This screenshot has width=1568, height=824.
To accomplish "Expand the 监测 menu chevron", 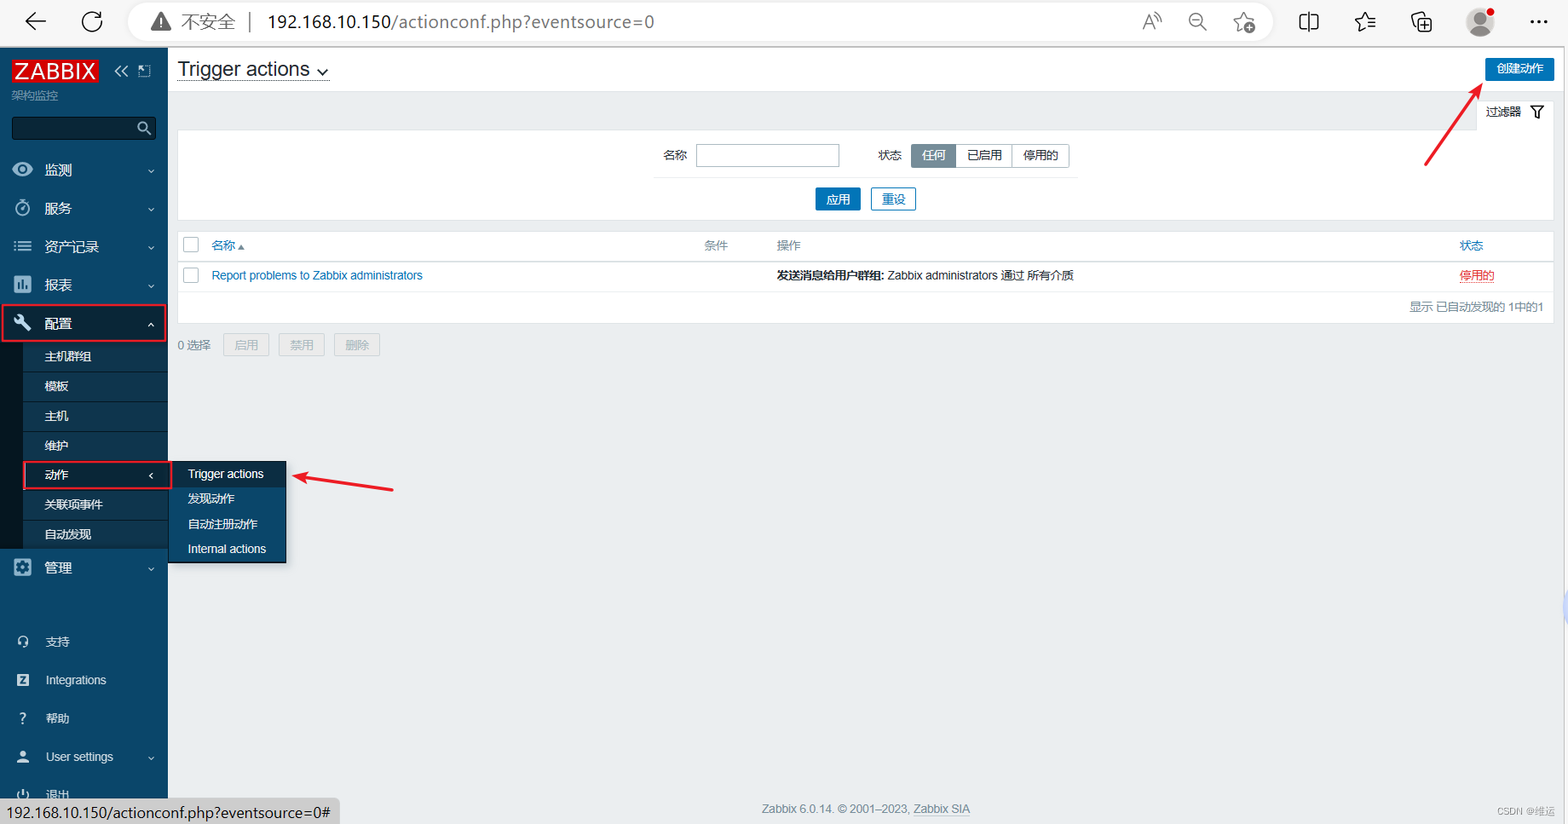I will point(151,170).
